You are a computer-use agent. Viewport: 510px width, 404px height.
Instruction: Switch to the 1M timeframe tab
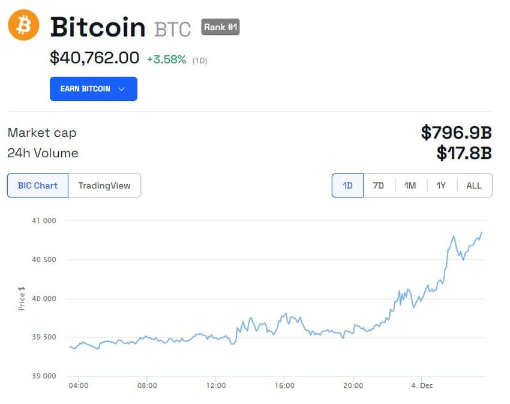pos(410,185)
